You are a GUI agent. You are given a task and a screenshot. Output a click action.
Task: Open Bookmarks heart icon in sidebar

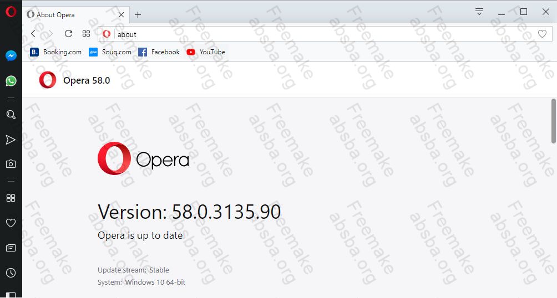pyautogui.click(x=11, y=223)
